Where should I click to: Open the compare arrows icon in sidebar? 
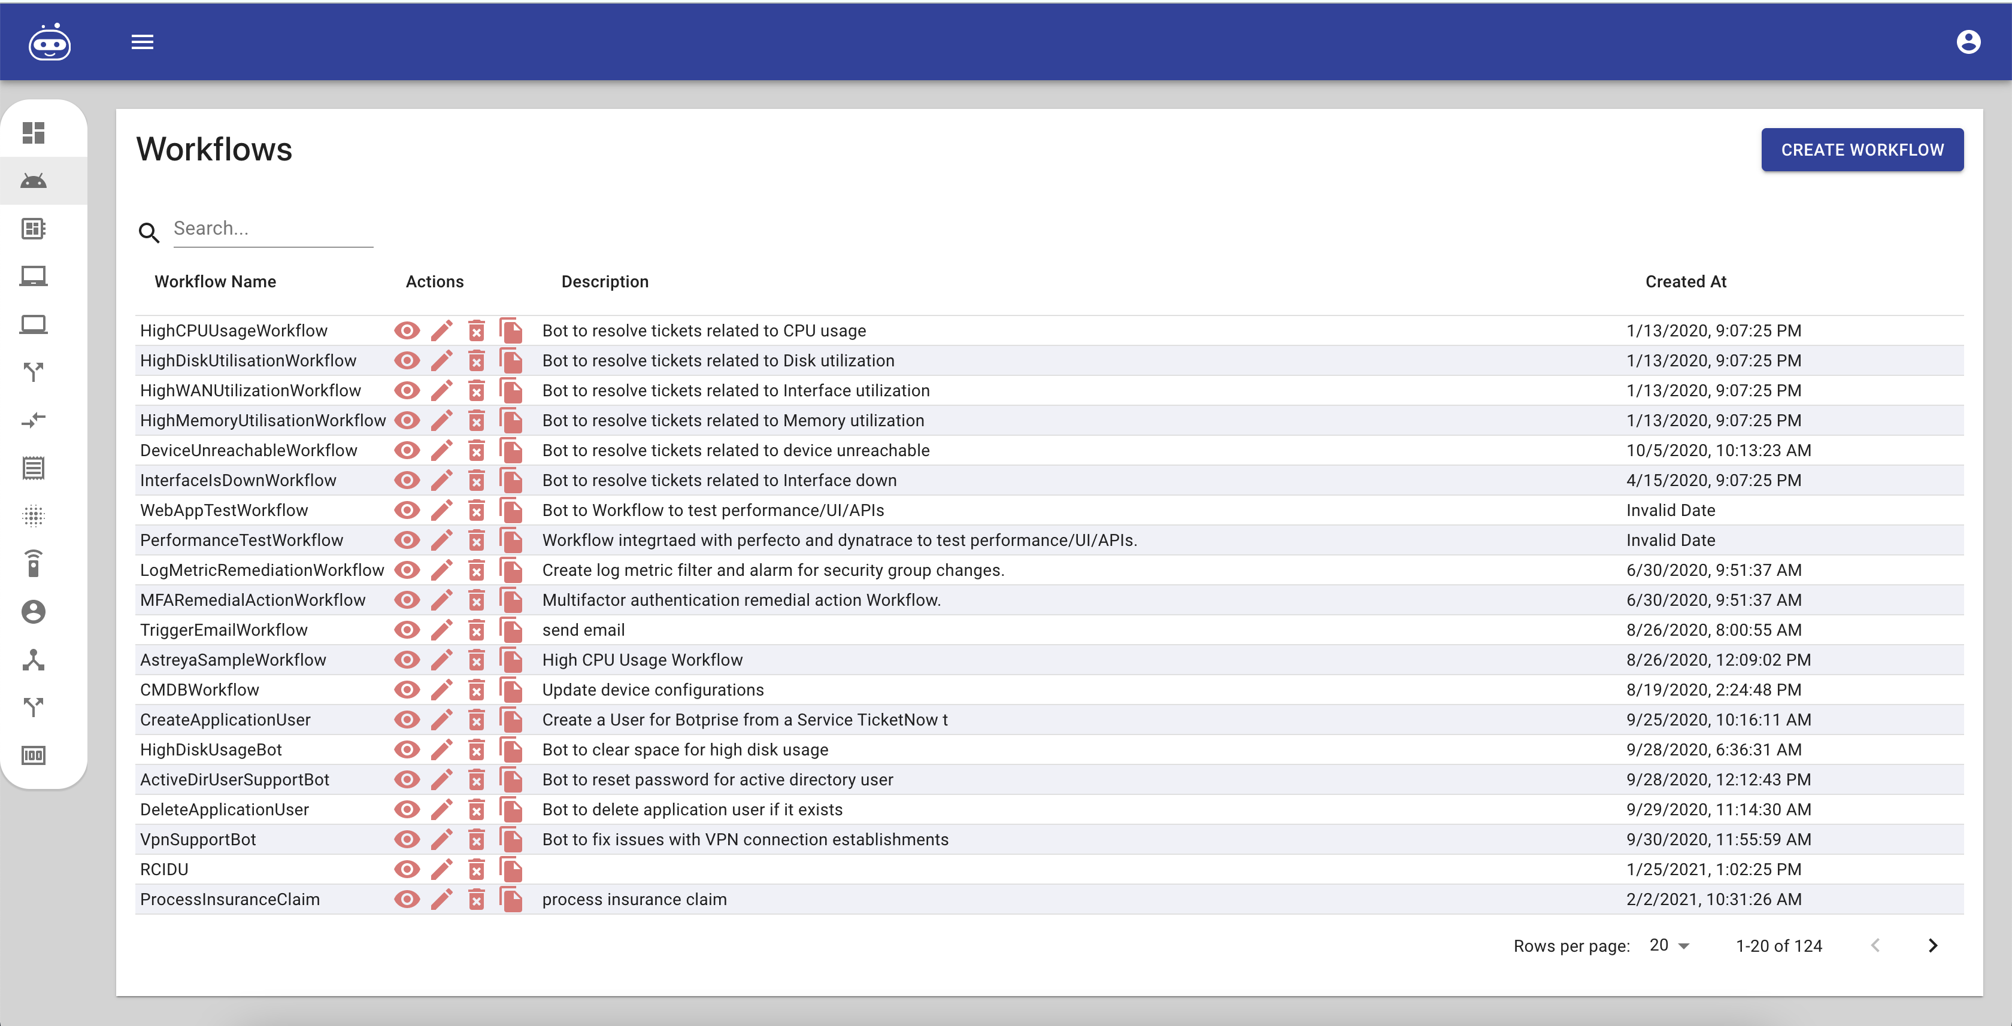click(34, 420)
